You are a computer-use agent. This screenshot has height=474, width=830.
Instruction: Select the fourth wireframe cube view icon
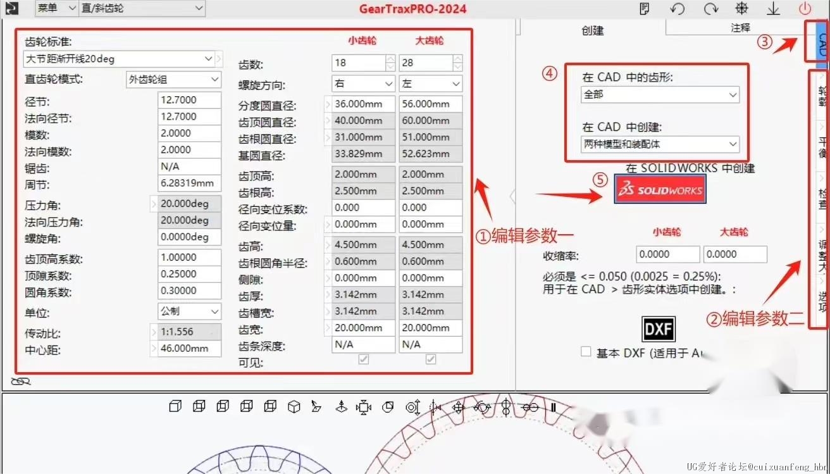(247, 407)
